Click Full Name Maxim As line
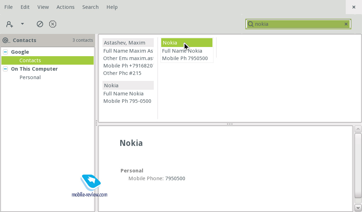 point(128,51)
